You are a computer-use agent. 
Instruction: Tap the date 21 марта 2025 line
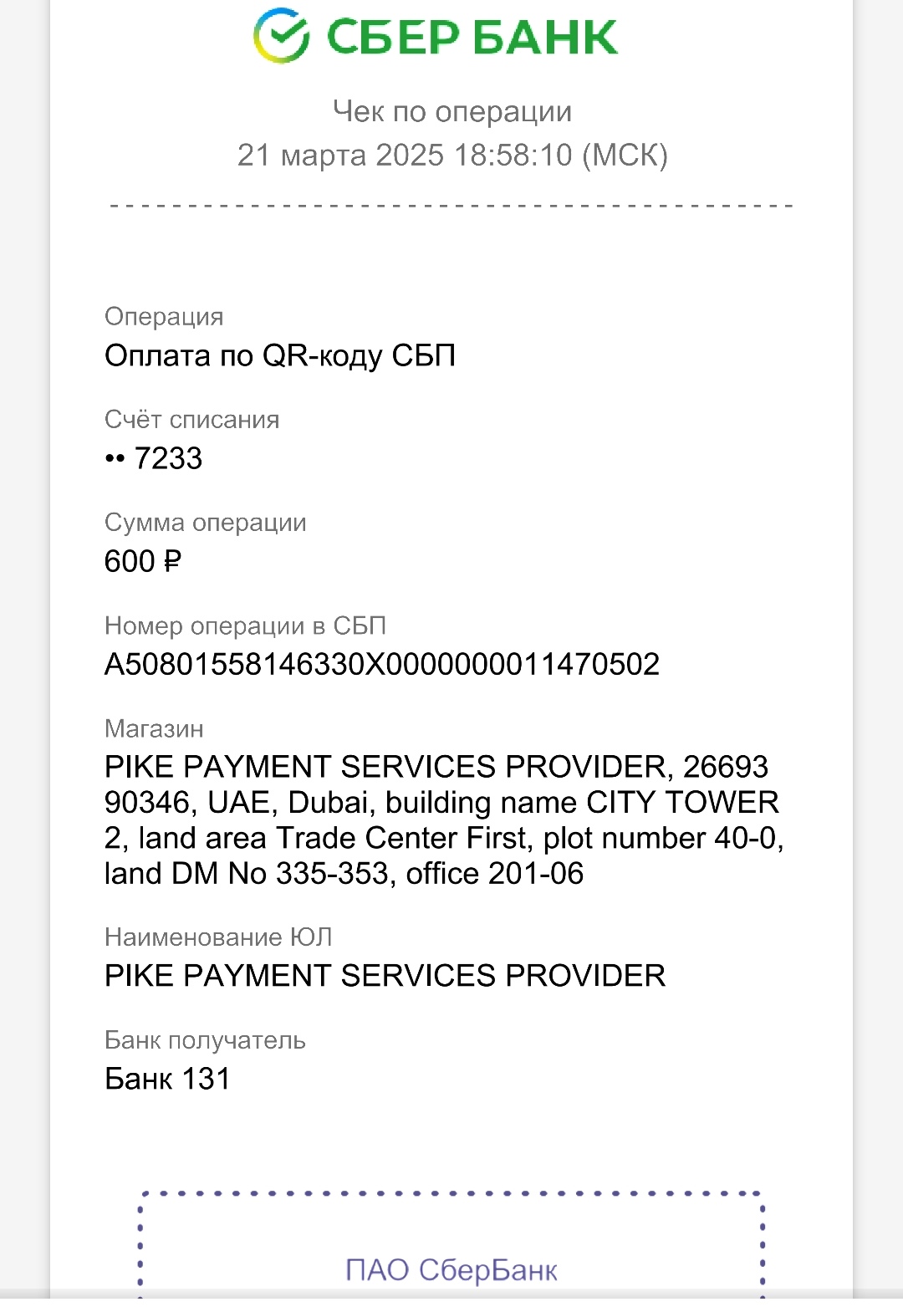(x=452, y=155)
